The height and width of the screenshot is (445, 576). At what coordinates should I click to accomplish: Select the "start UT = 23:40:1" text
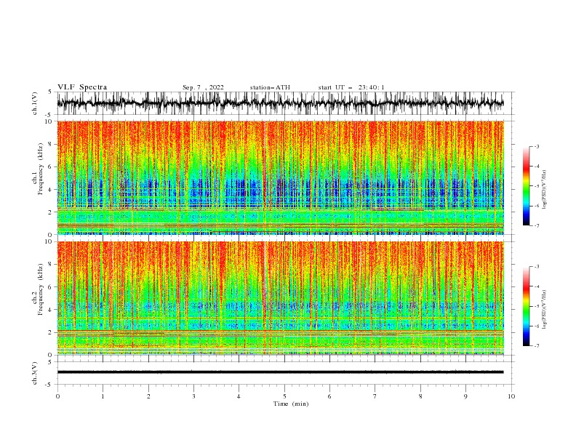tap(351, 87)
